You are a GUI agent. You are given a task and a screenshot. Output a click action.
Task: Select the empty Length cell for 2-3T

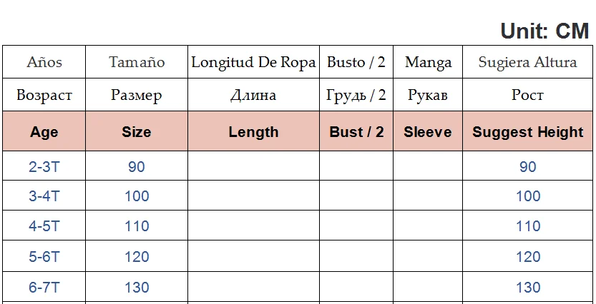point(253,167)
